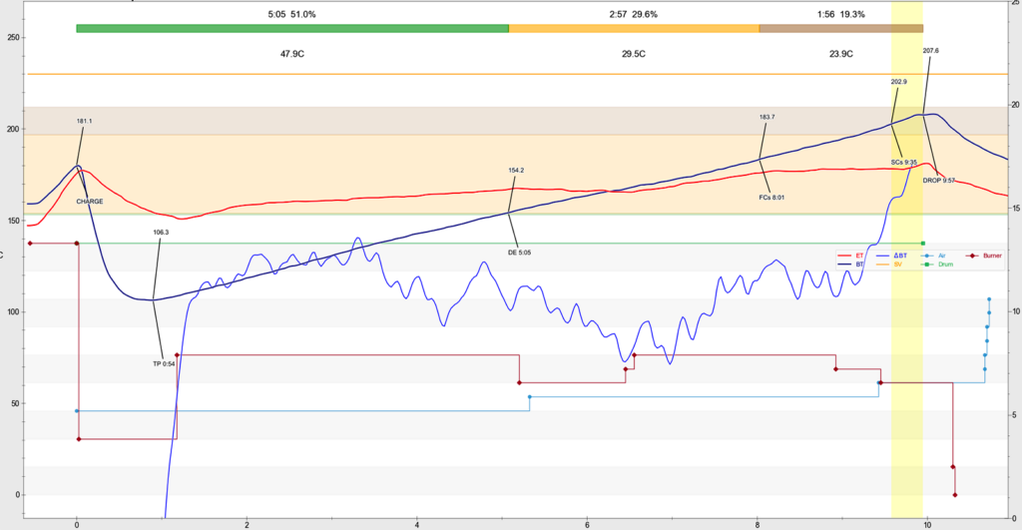
Task: Click the CHARGE event label
Action: pos(90,201)
